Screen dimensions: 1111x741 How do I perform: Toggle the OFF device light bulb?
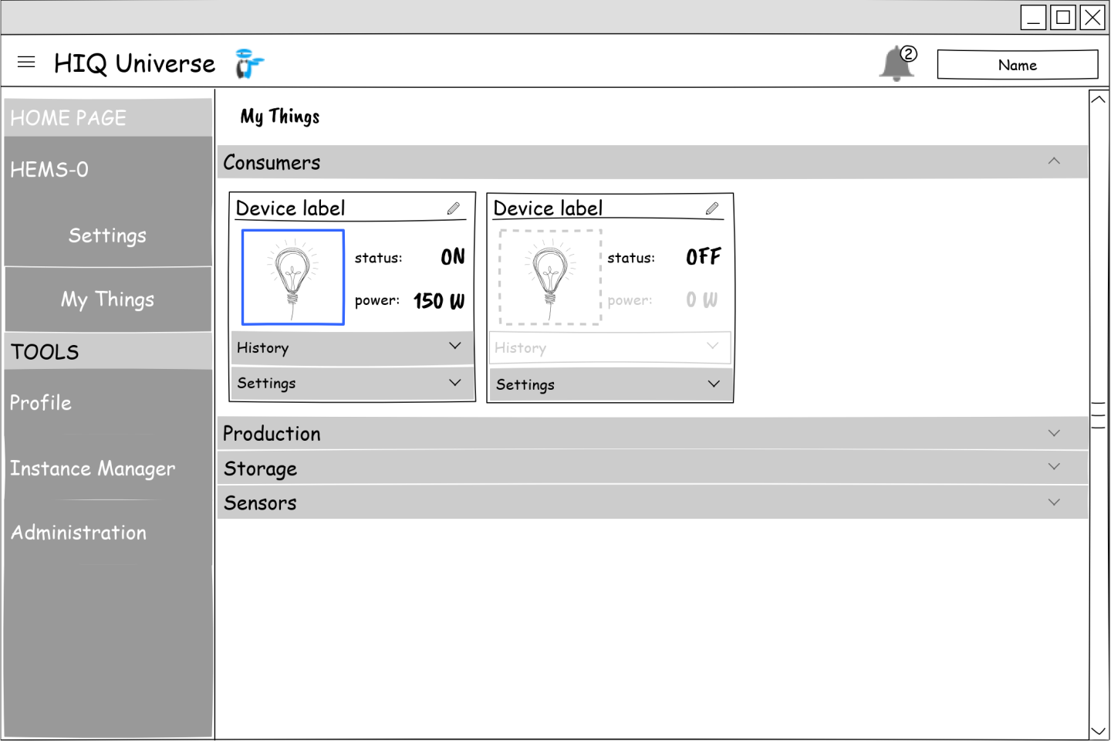[x=550, y=277]
